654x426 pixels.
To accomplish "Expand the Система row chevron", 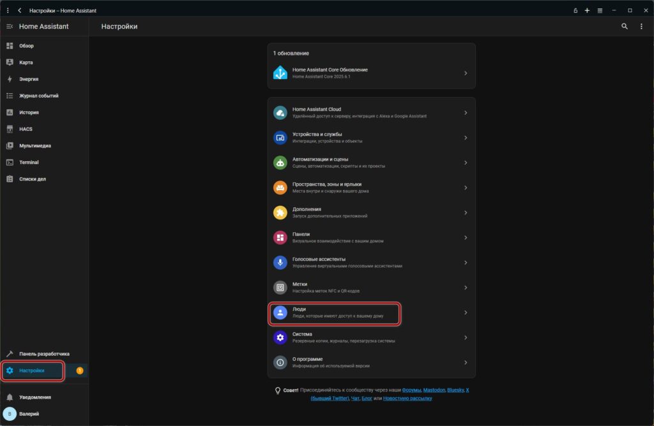I will pos(466,337).
